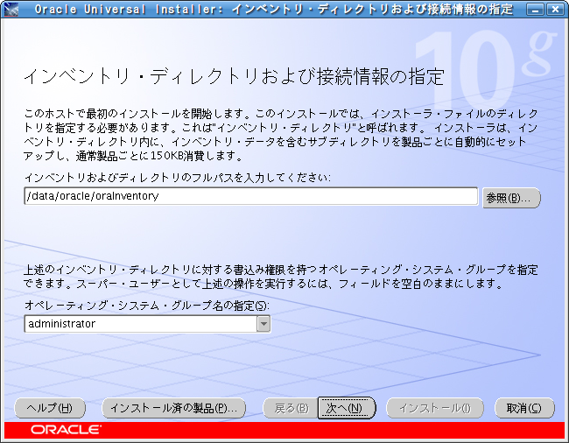Screen dimensions: 569x443
Task: Go back with 戻る(B) button
Action: (291, 408)
